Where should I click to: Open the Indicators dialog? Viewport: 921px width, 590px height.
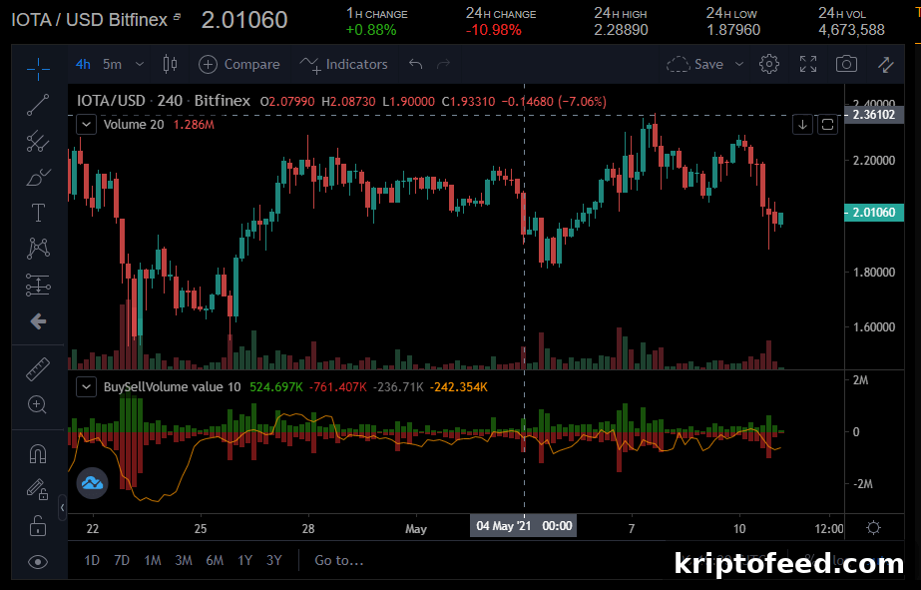pyautogui.click(x=343, y=64)
